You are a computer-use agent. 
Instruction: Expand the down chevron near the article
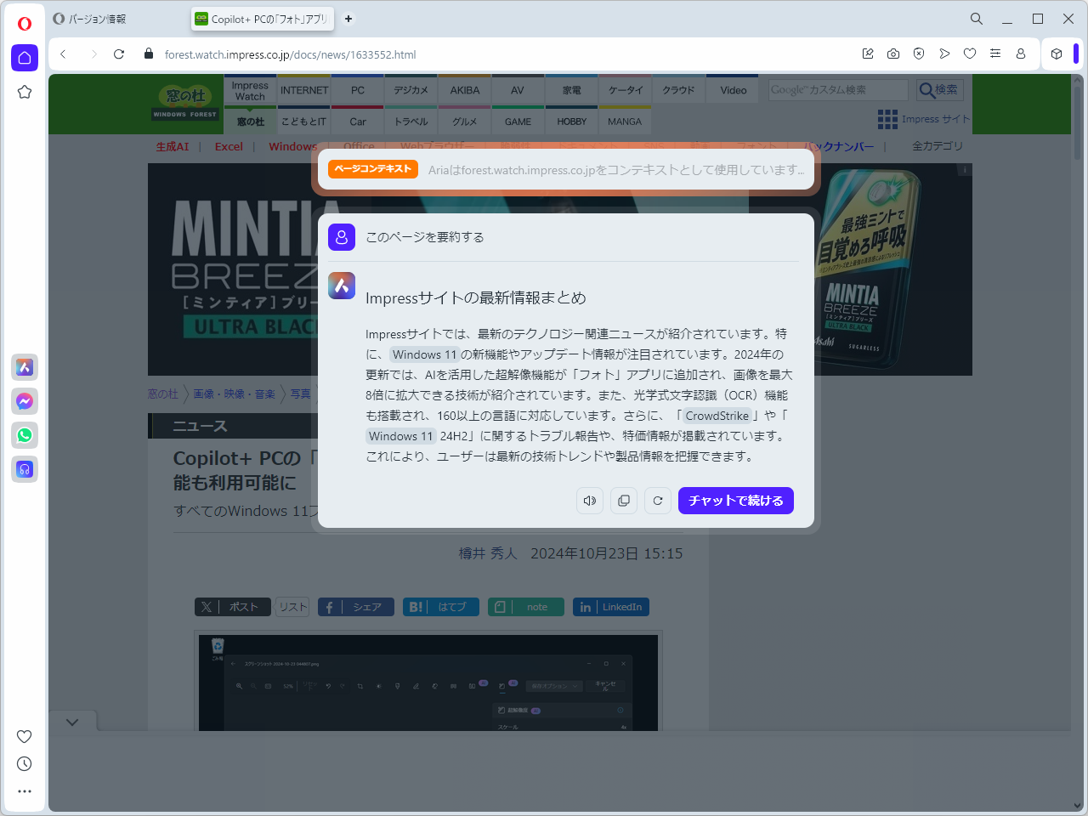(72, 721)
